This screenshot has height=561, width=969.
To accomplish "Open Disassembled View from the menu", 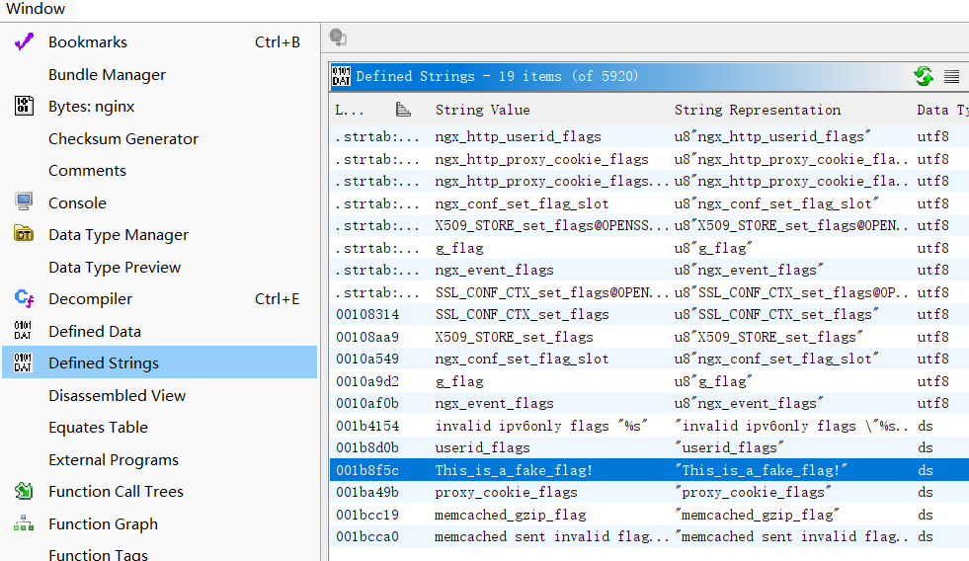I will pos(118,395).
